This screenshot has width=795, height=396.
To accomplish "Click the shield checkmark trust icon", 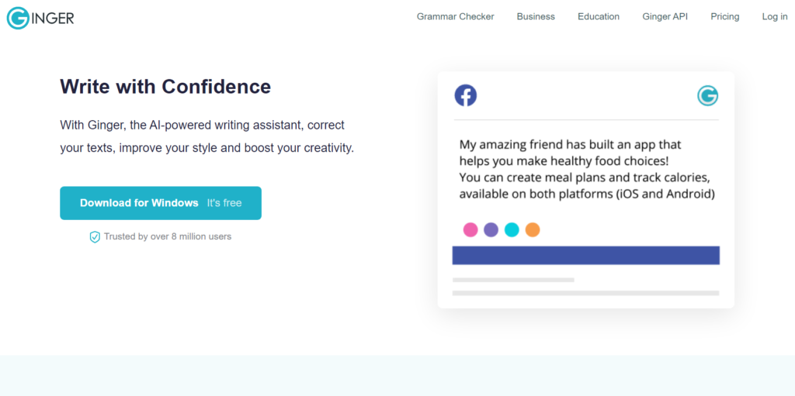I will (95, 236).
